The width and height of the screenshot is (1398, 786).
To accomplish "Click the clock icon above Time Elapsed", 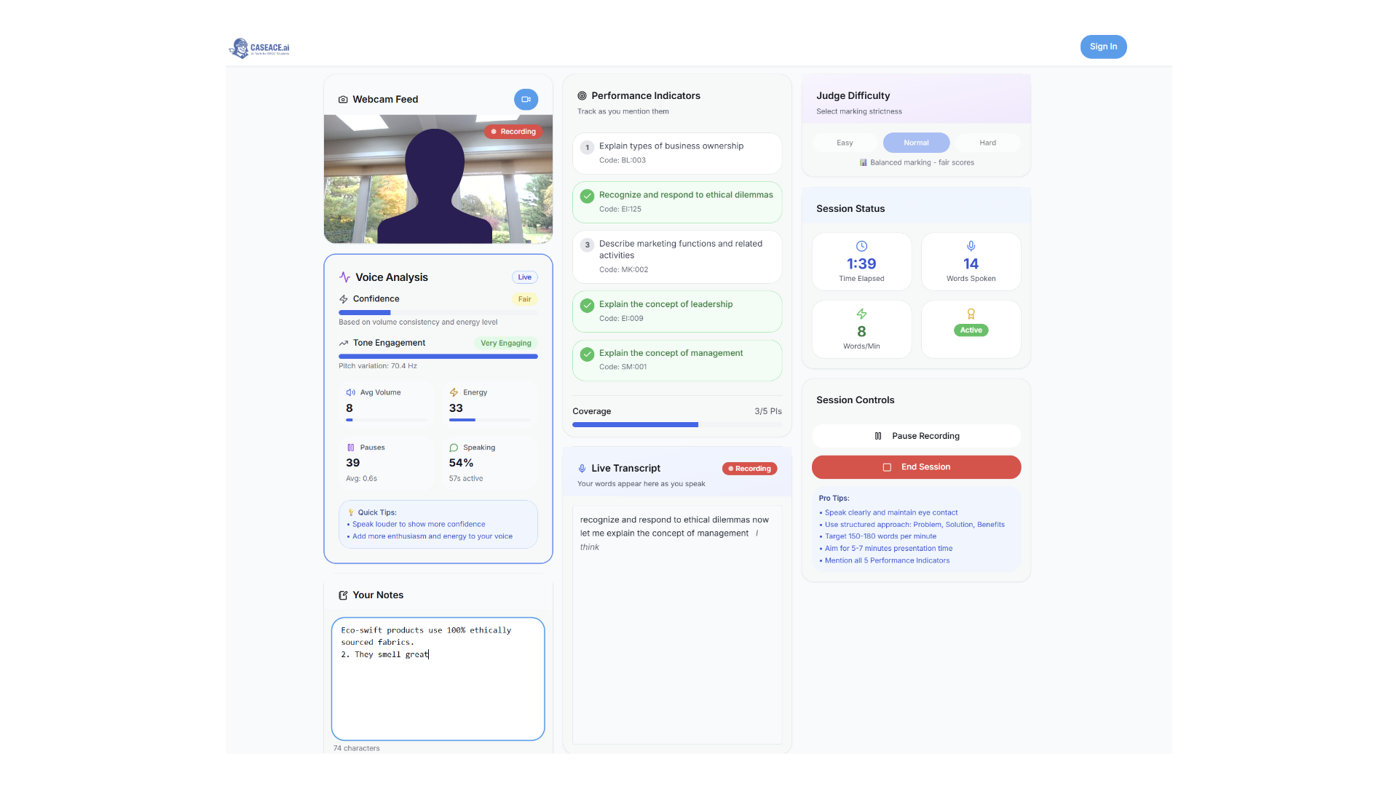I will (861, 246).
